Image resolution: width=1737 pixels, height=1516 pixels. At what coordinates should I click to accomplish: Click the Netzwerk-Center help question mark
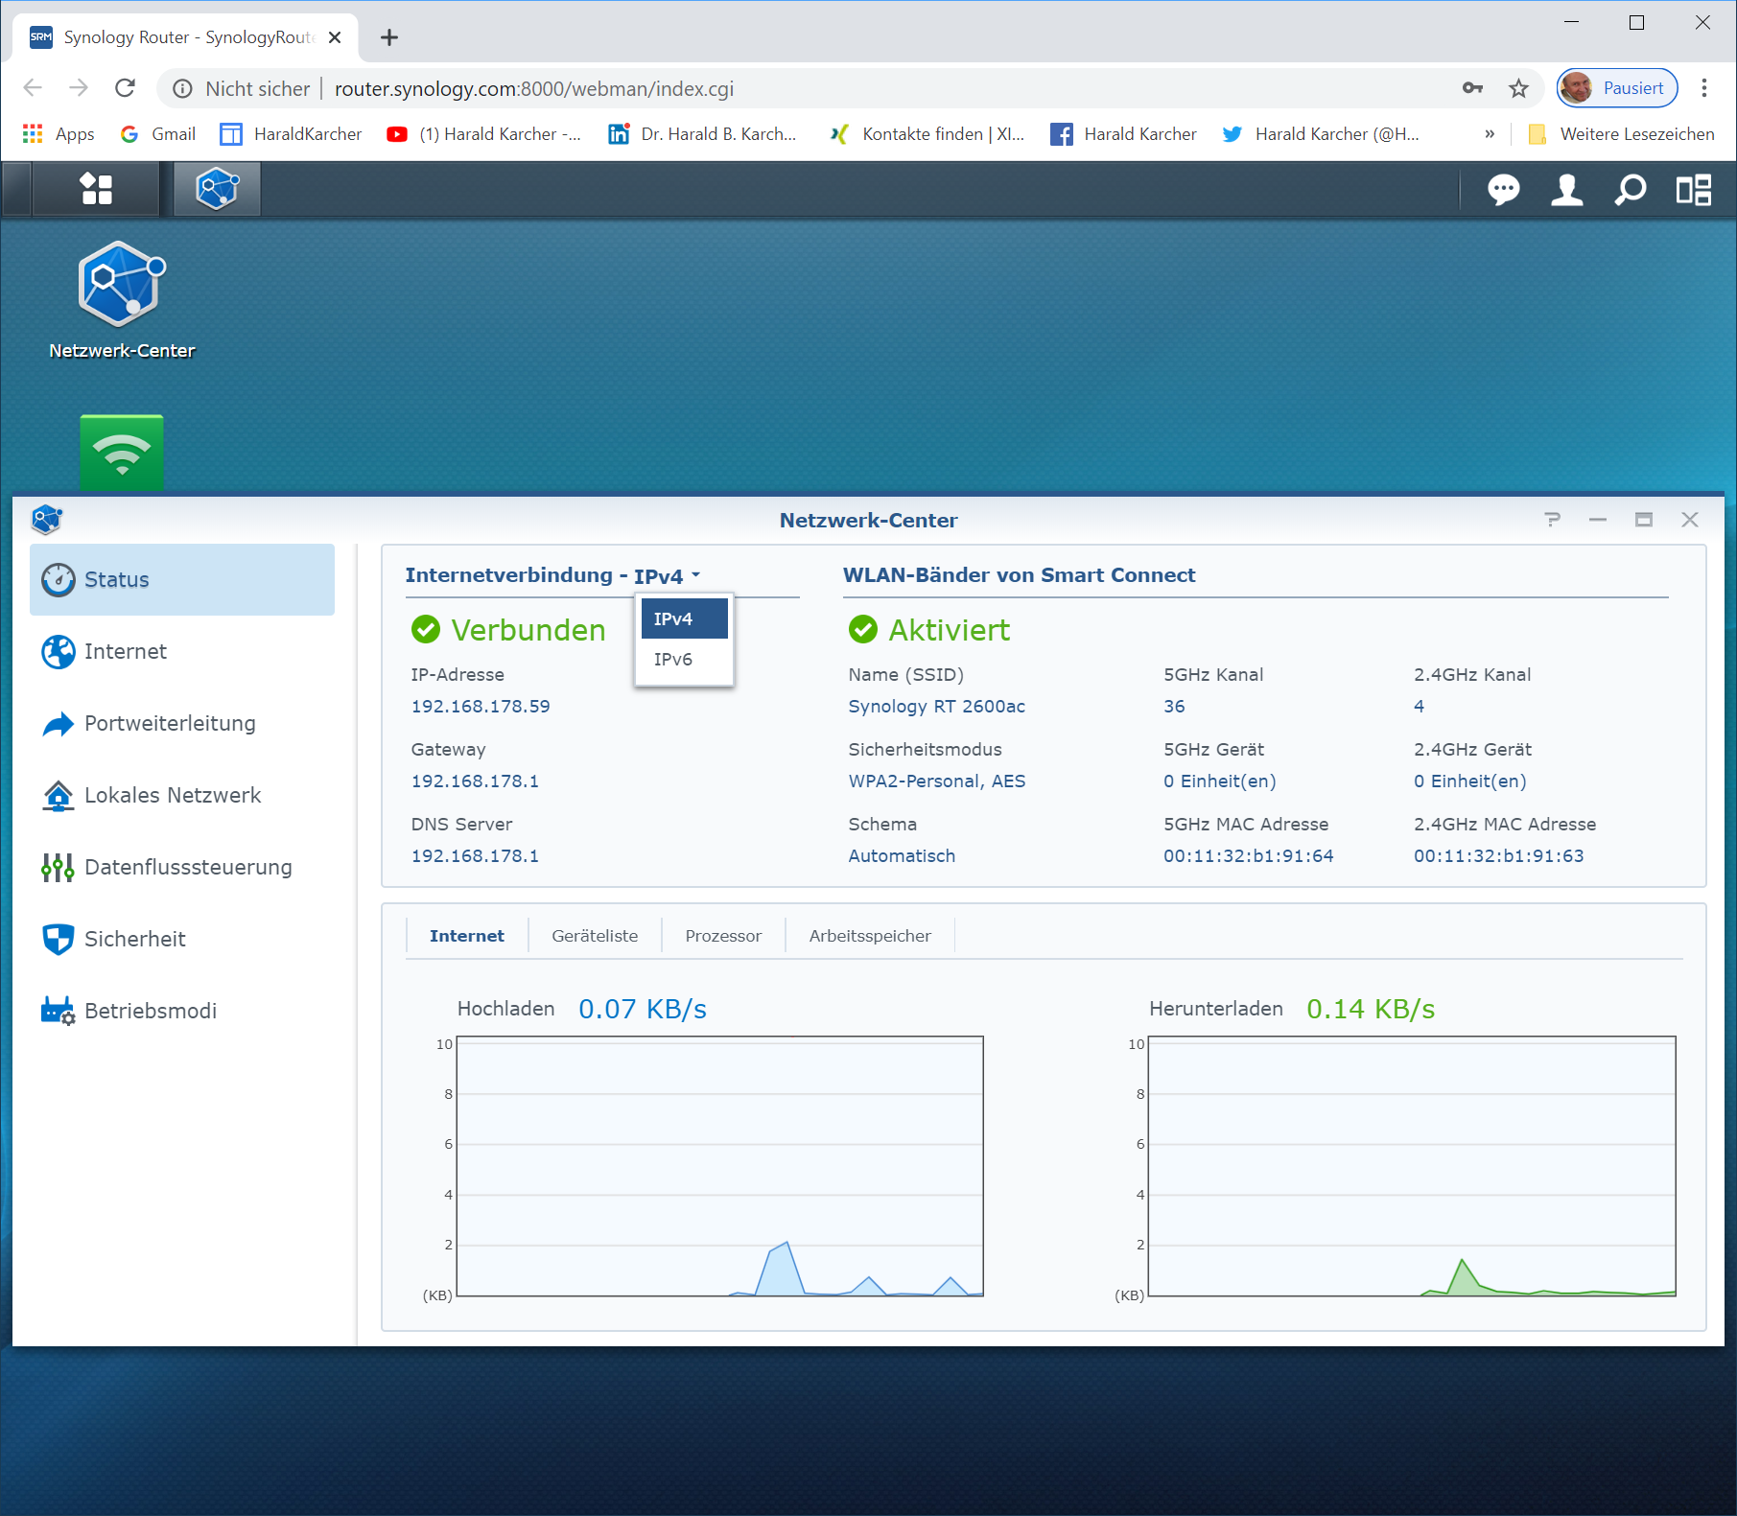(1552, 520)
